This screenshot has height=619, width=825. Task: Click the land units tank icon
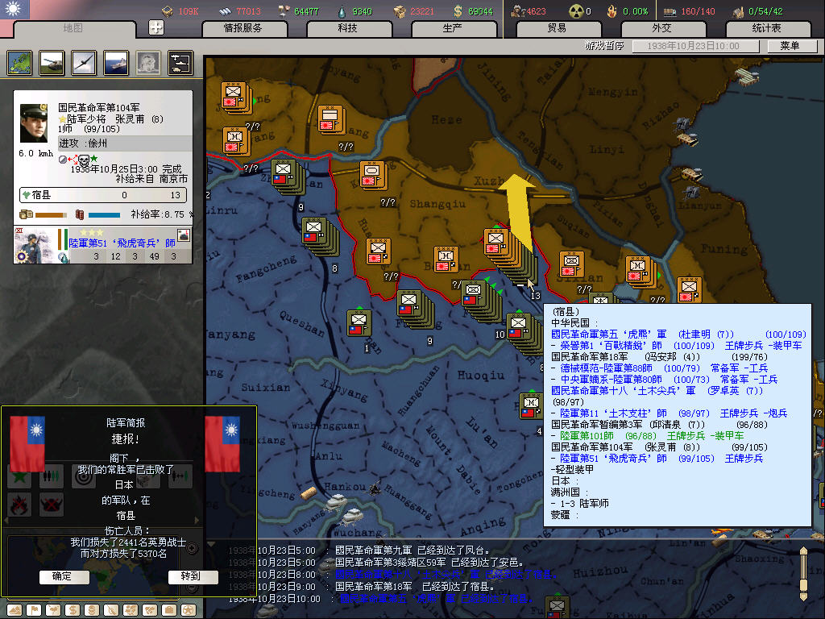coord(52,63)
